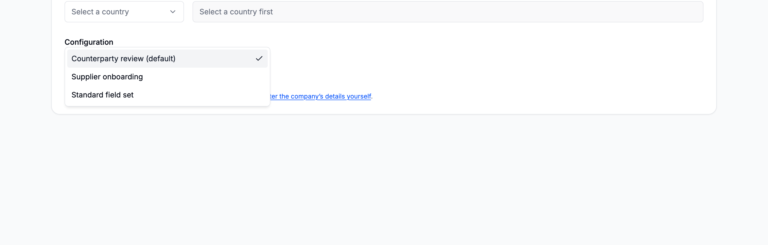Screen dimensions: 768x245
Task: Open the Select a country dropdown
Action: click(x=124, y=12)
